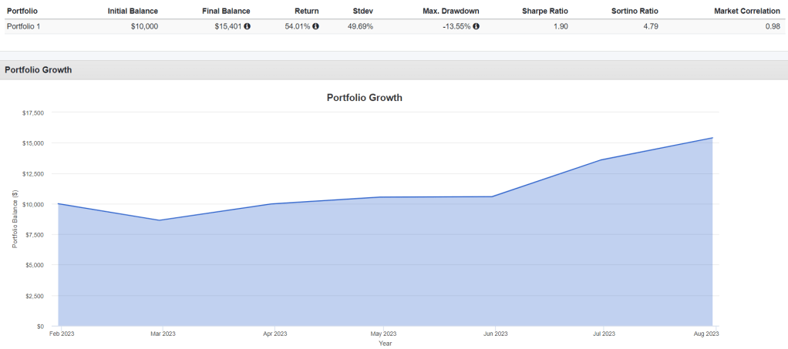Click the Max. Drawdown column header
Viewport: 788px width, 349px height.
pos(450,11)
